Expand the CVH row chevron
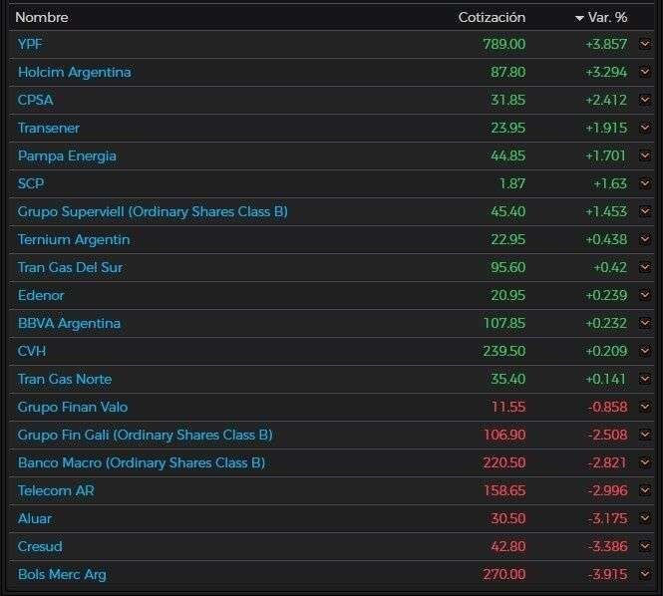Screen dimensions: 663x596 tap(645, 351)
